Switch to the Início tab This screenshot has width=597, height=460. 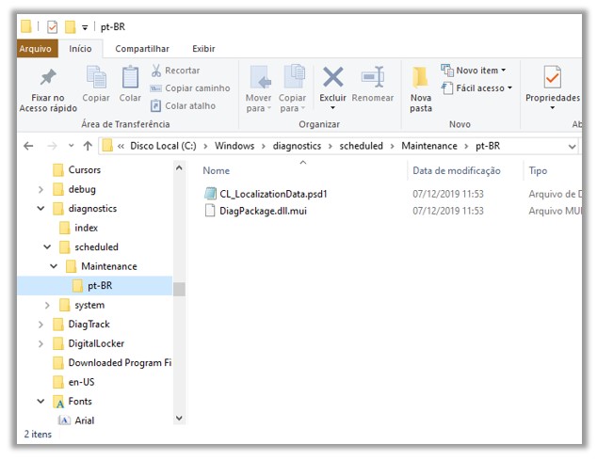tap(80, 49)
